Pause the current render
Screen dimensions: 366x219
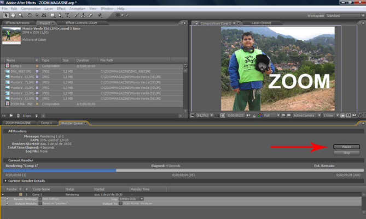346,147
